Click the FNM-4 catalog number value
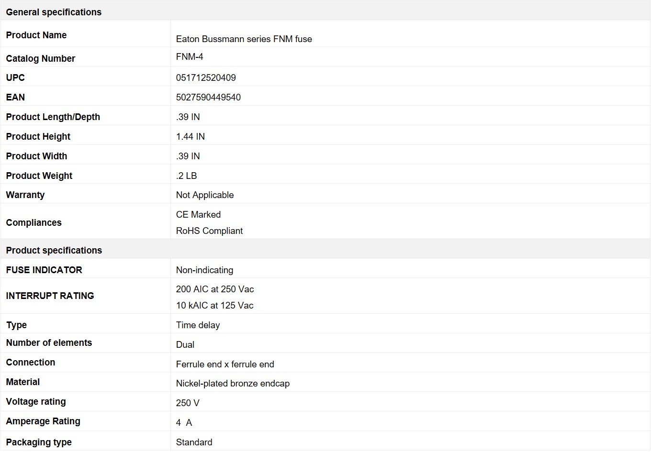Screen dimensions: 651x453 tap(190, 57)
